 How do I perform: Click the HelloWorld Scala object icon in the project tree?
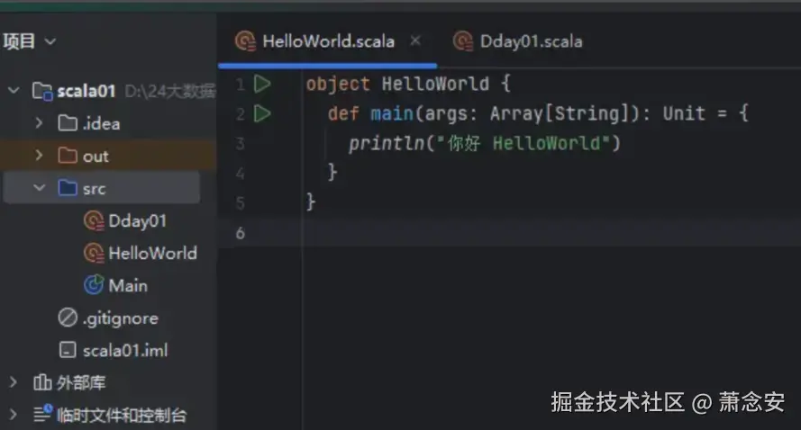click(x=94, y=253)
